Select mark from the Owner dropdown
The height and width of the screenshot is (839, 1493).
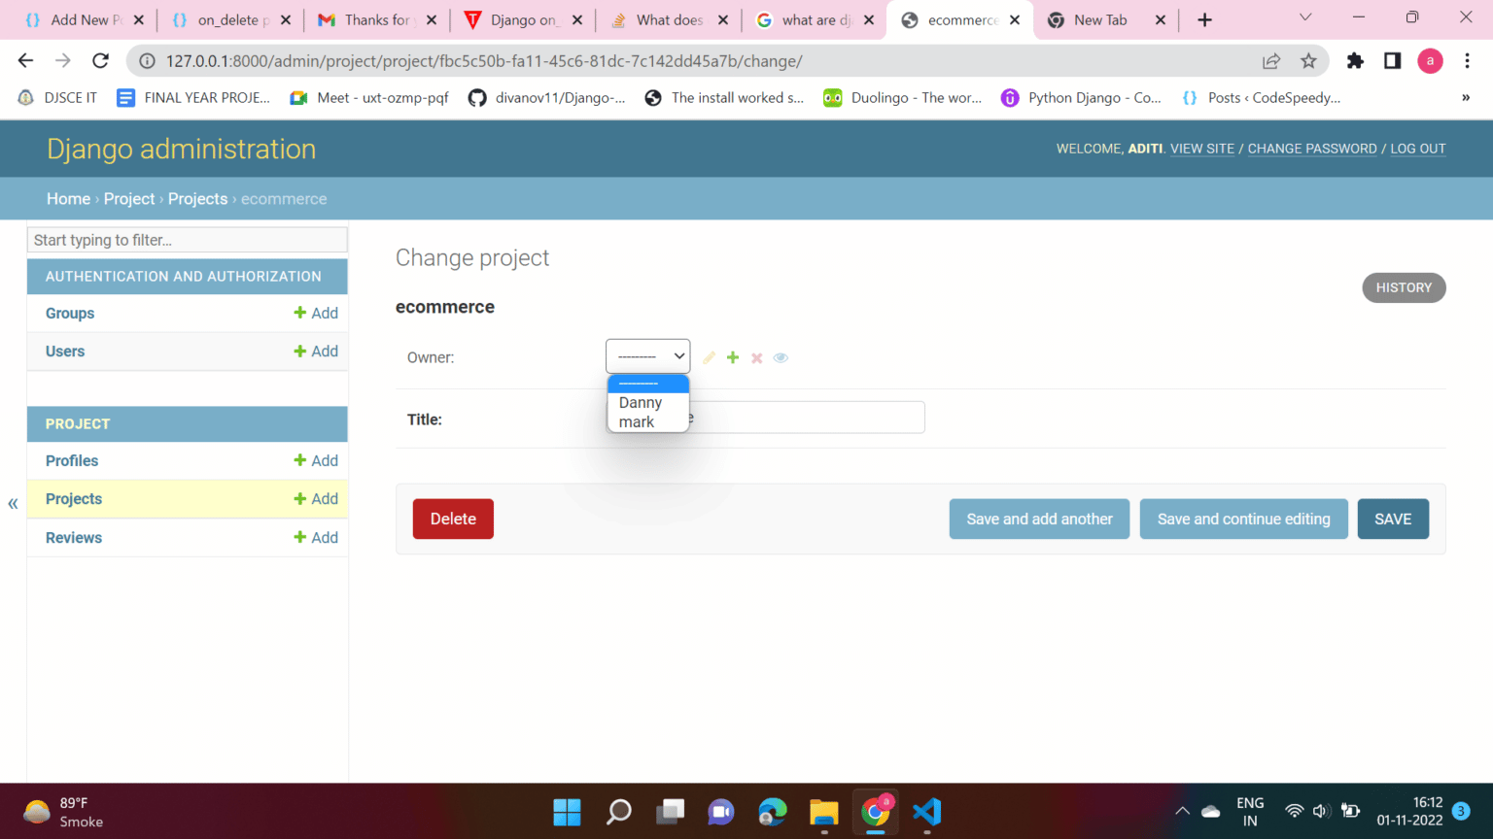(x=636, y=421)
